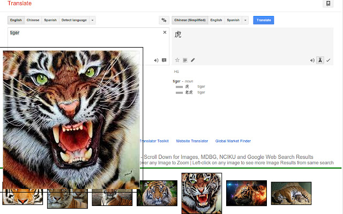Click the Hǔ pinyin romanization text
This screenshot has width=343, height=214.
pos(176,71)
